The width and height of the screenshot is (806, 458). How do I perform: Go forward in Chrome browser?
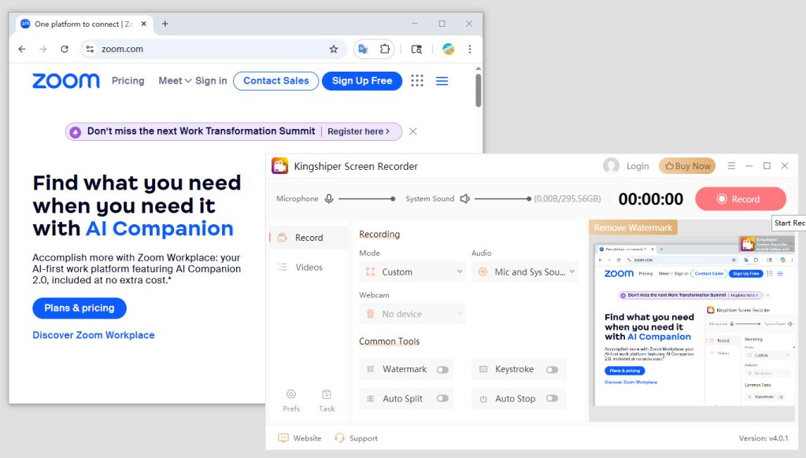click(x=43, y=50)
